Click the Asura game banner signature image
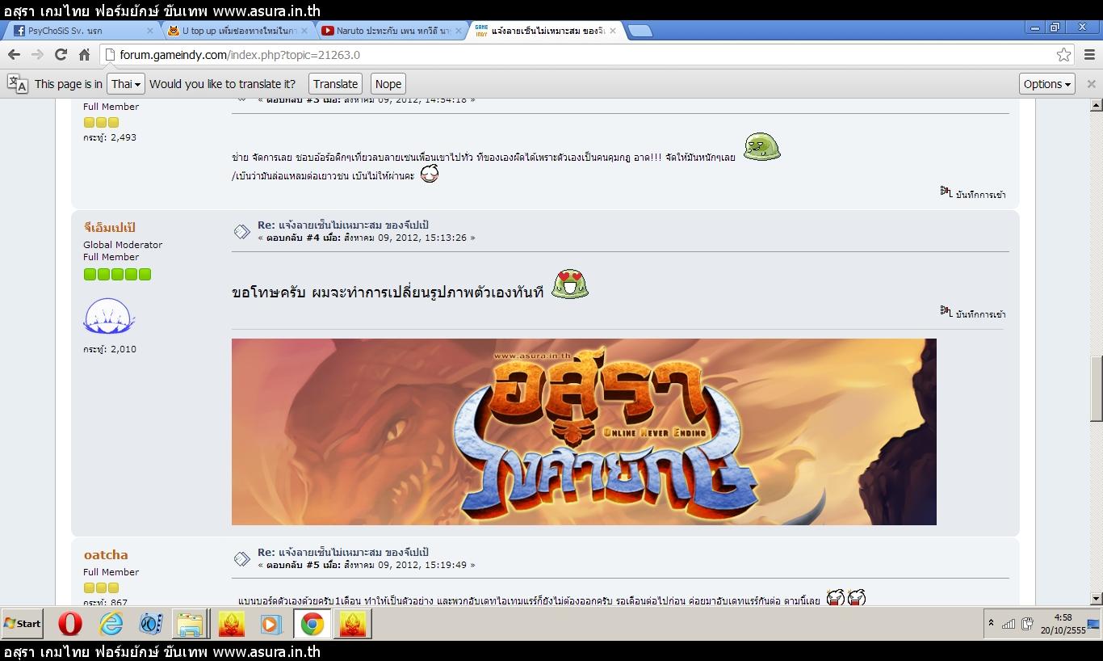 click(584, 432)
